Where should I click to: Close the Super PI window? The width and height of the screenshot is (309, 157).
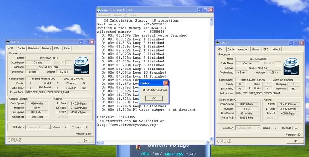coord(211,10)
